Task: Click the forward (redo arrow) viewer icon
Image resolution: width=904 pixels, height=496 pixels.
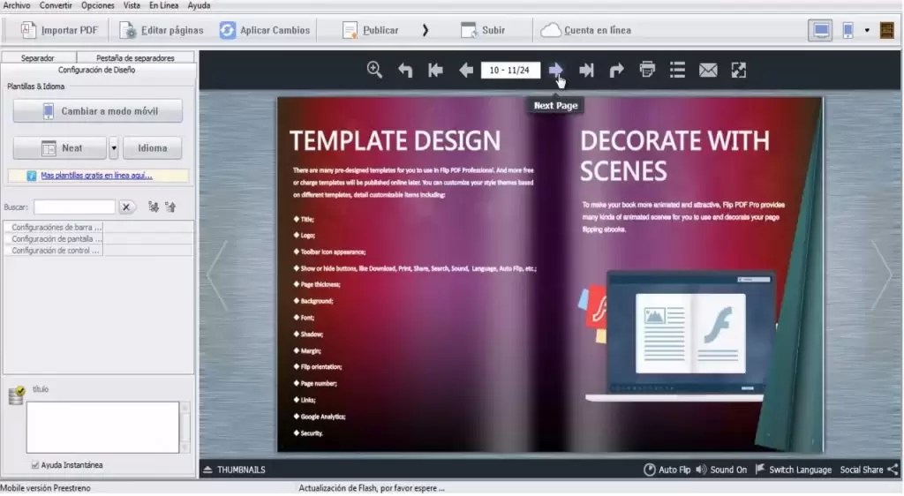Action: [617, 71]
